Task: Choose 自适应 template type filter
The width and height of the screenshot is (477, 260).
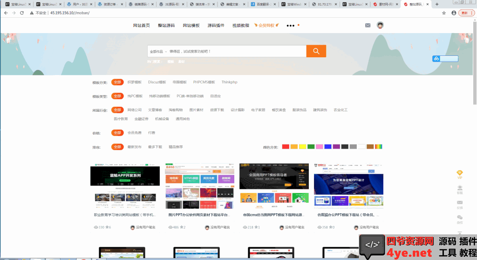Action: click(215, 96)
